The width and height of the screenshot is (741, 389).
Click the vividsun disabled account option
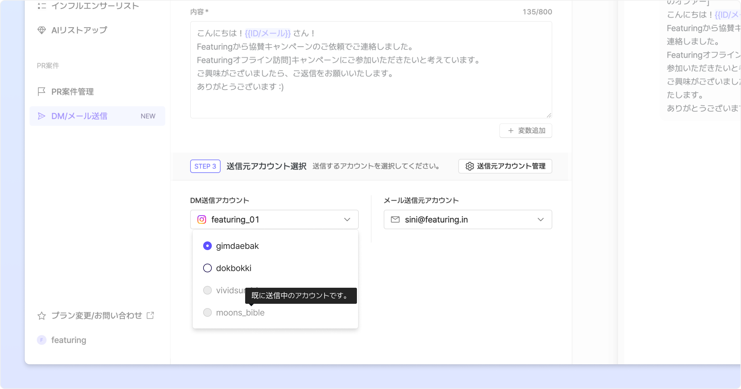coord(207,290)
